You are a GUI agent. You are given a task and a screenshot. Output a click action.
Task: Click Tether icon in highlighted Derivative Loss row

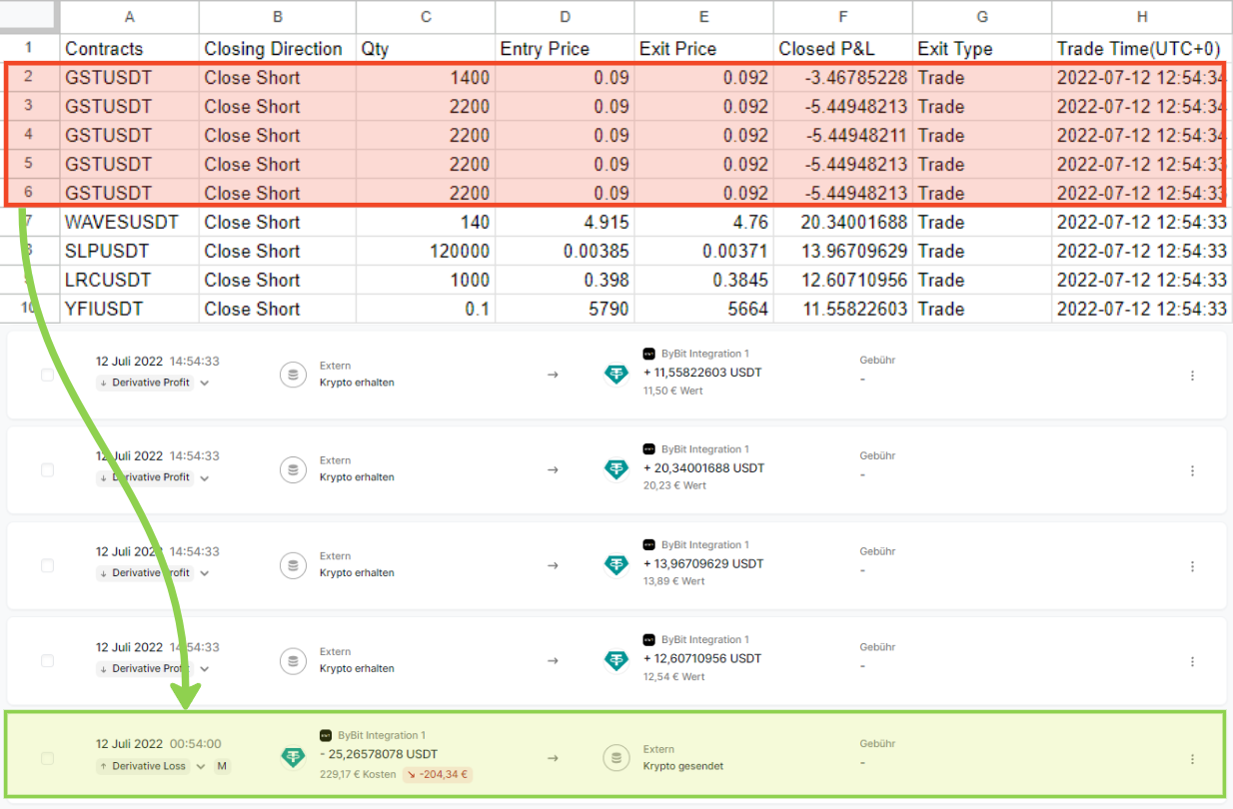click(x=293, y=757)
